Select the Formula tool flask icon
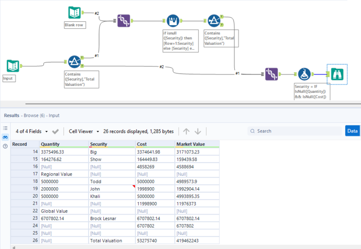This screenshot has height=249, width=361. point(304,74)
